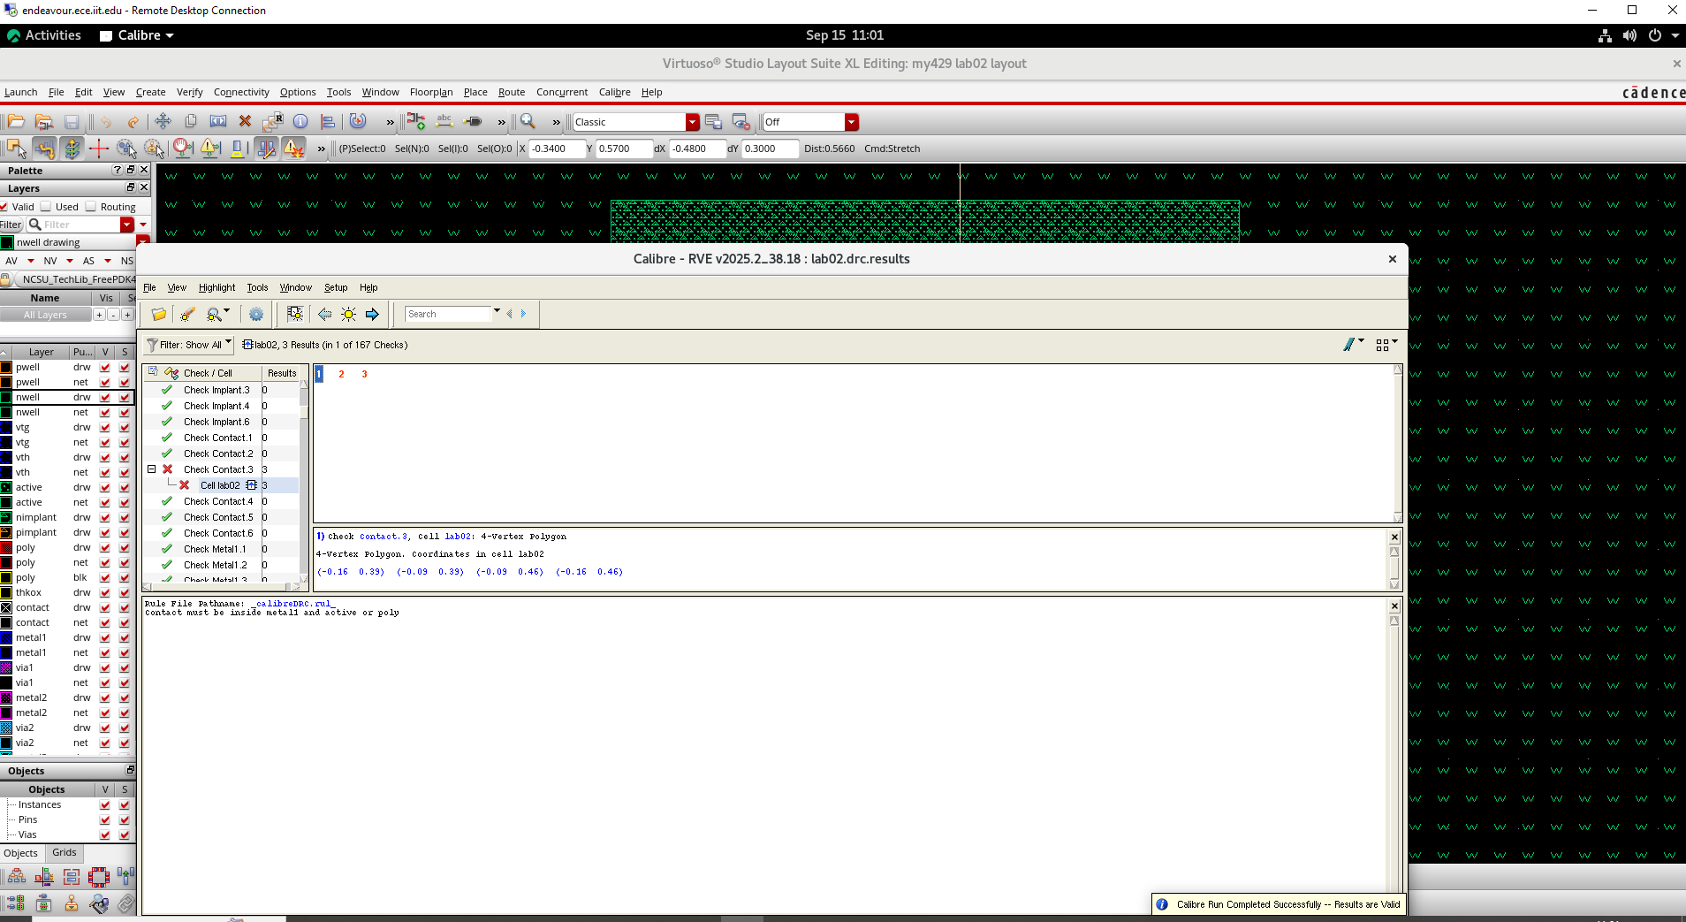Click the Create Pin toolbar icon
The width and height of the screenshot is (1686, 922).
[473, 122]
